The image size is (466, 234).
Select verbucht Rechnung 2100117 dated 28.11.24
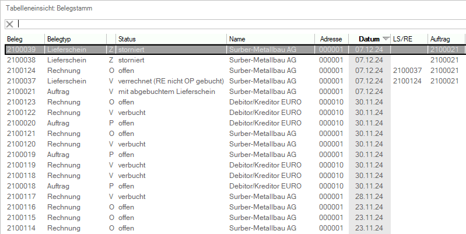(236, 197)
